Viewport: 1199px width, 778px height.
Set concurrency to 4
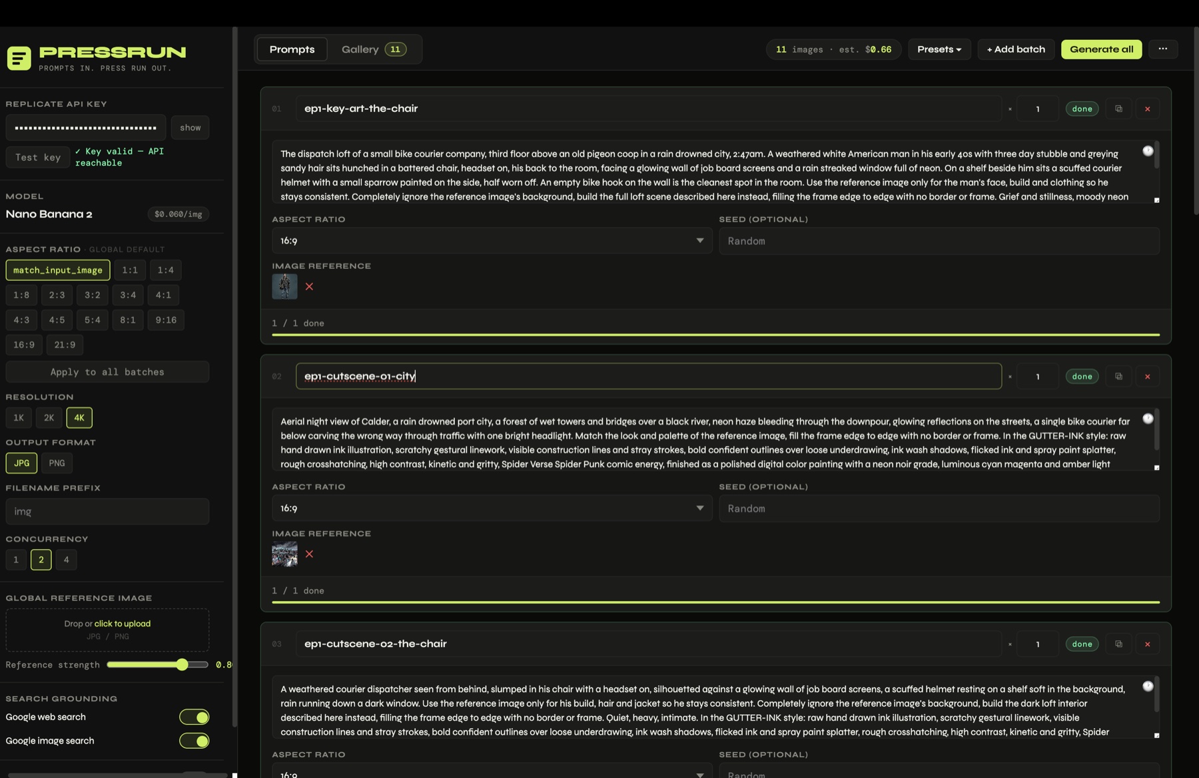point(66,560)
